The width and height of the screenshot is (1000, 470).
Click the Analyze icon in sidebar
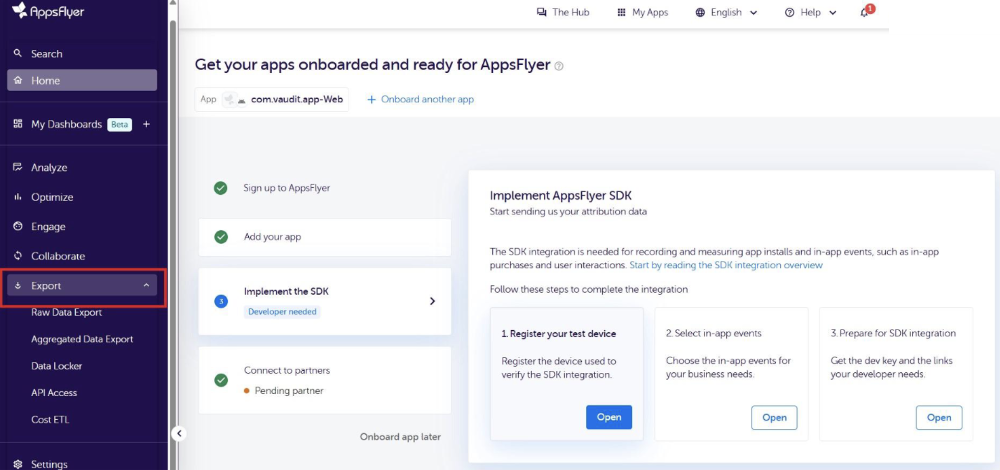pos(18,167)
